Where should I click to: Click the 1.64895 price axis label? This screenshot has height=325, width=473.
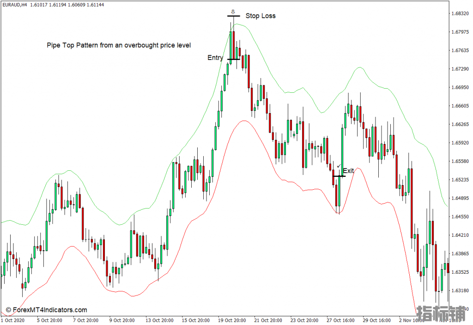point(460,198)
